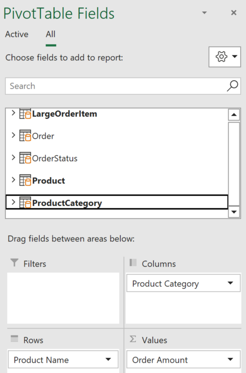Expand the LargeOrderItem table fields
The width and height of the screenshot is (246, 373).
click(13, 113)
